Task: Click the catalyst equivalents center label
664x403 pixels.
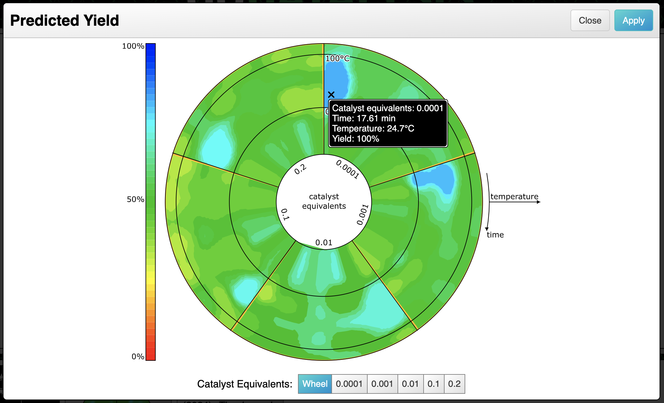Action: tap(324, 201)
